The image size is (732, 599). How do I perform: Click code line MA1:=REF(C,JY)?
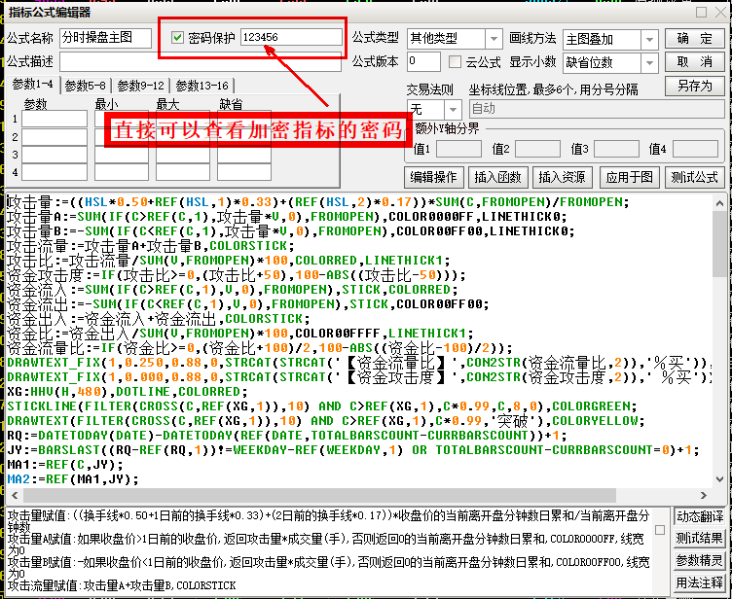[x=65, y=465]
